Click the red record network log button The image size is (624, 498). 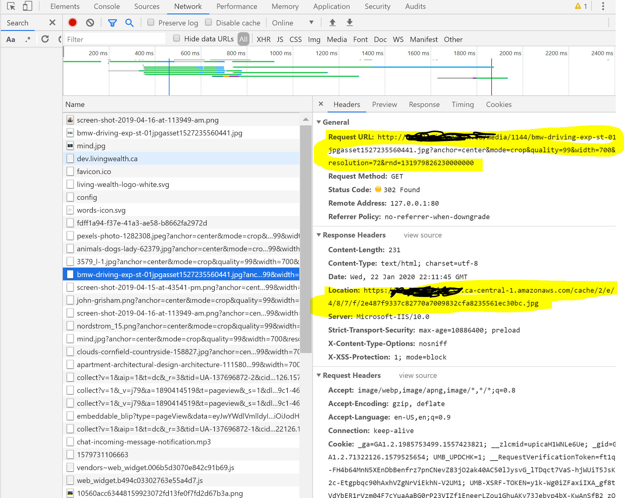tap(73, 23)
